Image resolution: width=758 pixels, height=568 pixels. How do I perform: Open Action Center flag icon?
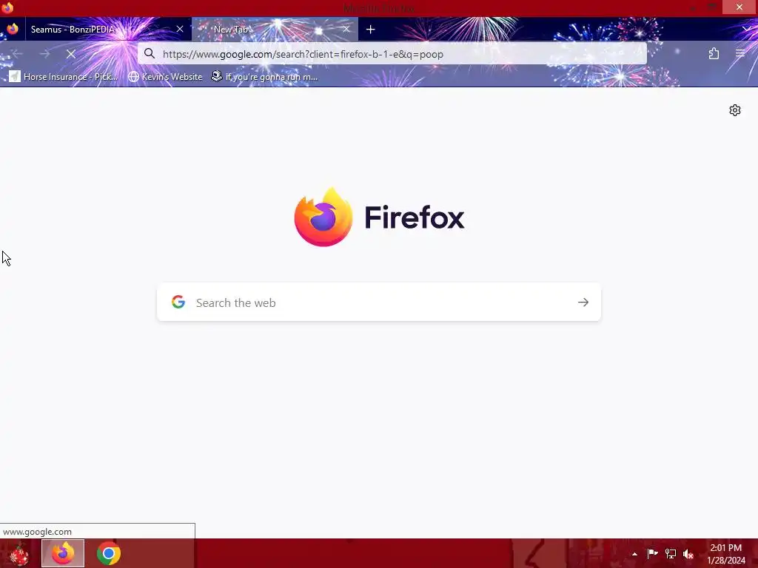coord(652,554)
